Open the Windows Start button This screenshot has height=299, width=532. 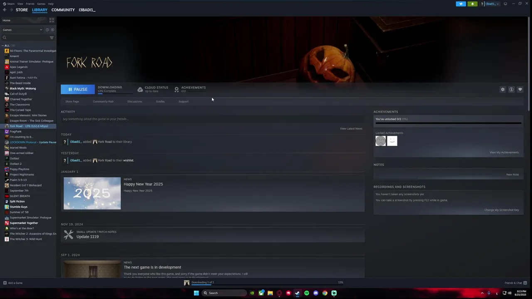click(196, 293)
